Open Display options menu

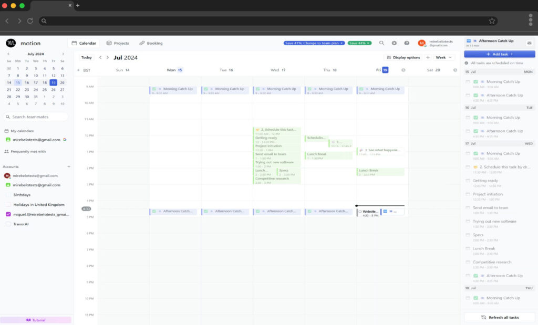click(403, 57)
